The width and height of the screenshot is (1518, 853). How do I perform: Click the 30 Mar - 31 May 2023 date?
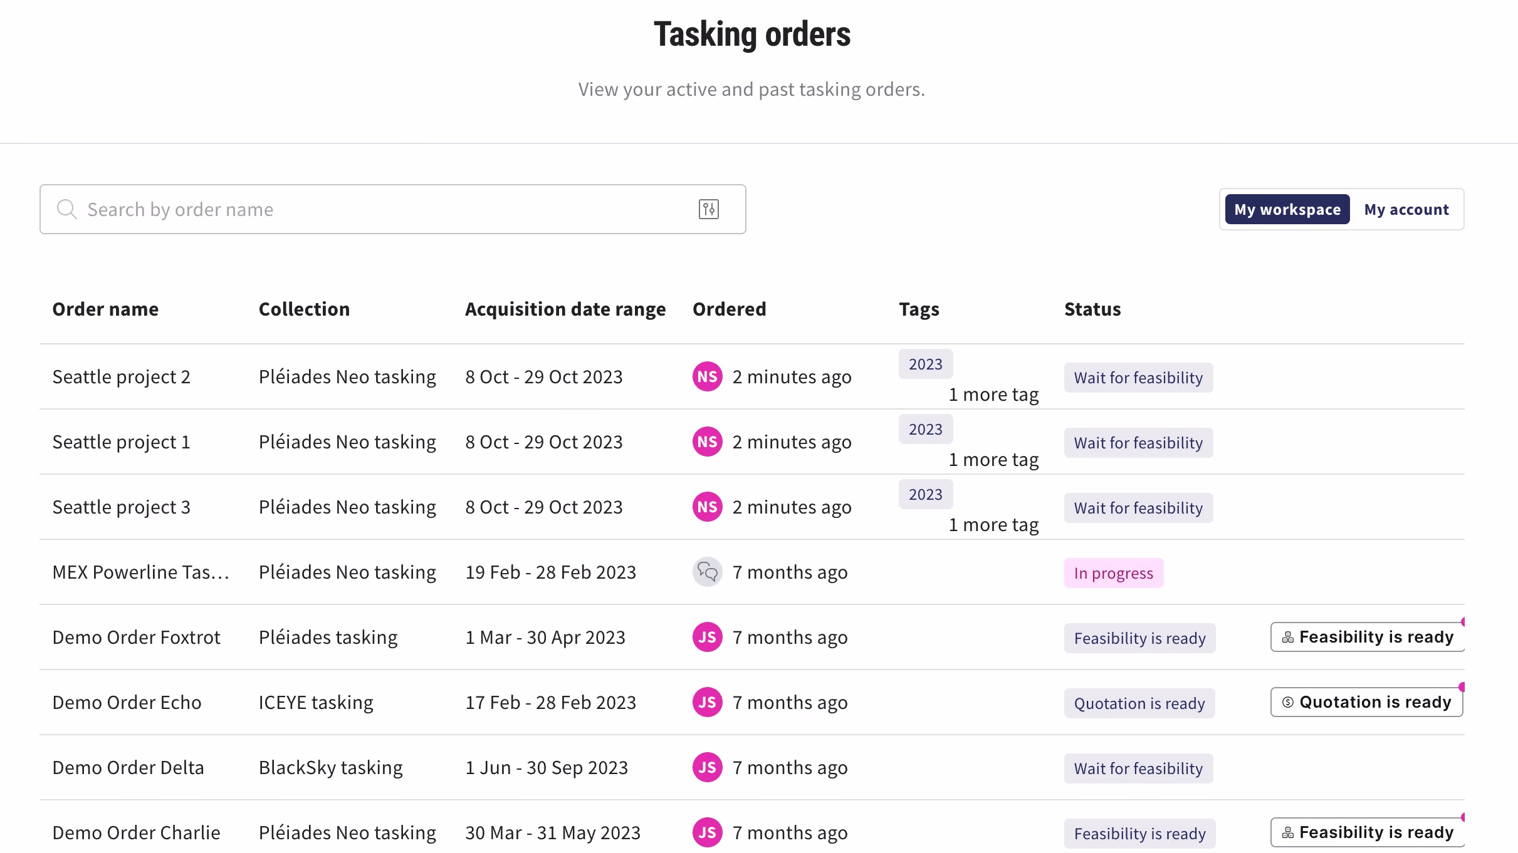tap(553, 833)
